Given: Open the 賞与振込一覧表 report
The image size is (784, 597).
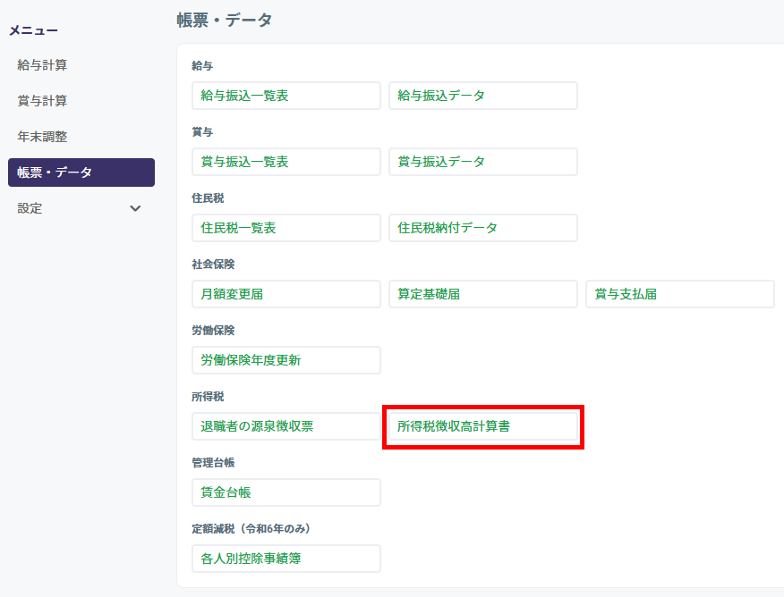Looking at the screenshot, I should pos(285,162).
